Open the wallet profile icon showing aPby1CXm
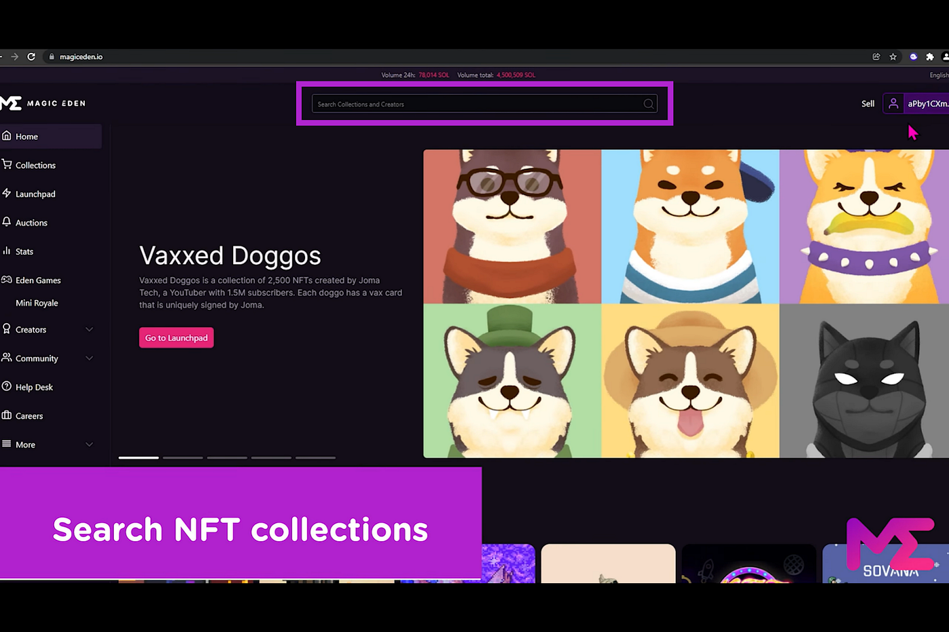 pos(893,103)
